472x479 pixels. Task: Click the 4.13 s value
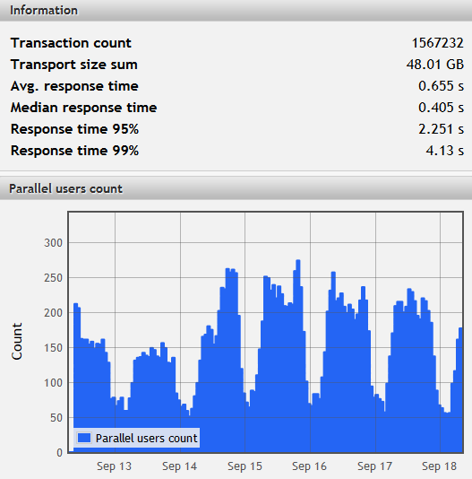(445, 151)
